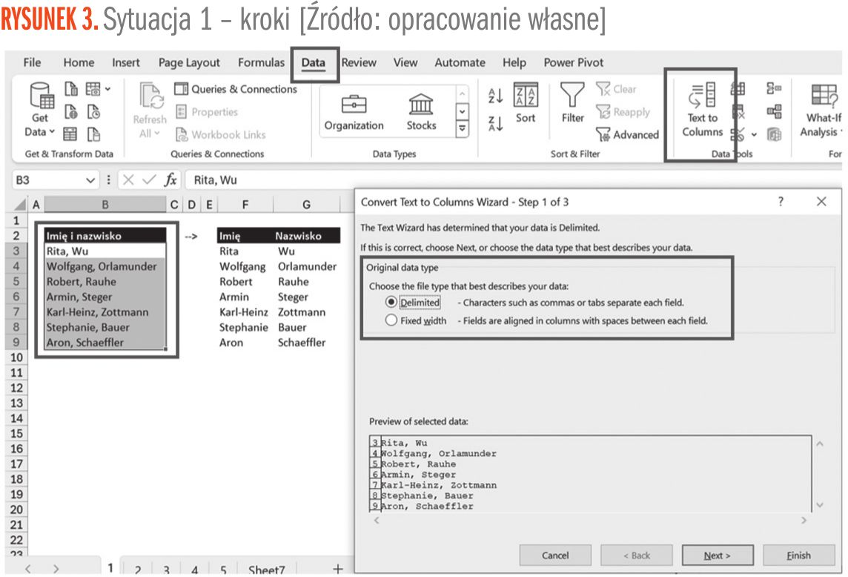Switch to the Formulas tab
The image size is (848, 577).
[261, 63]
